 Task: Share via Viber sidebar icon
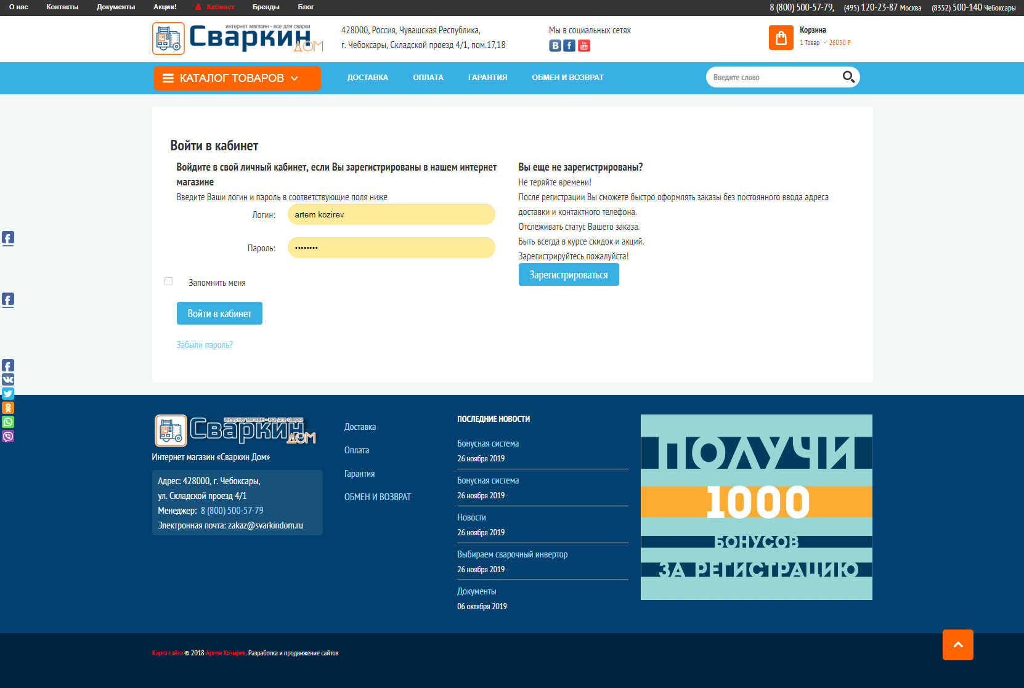8,436
